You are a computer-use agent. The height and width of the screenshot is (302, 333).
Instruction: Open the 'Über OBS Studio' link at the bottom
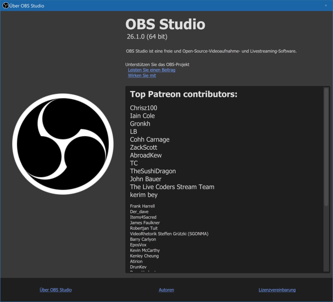coord(56,290)
